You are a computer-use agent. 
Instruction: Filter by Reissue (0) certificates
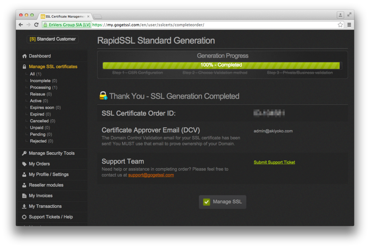[41, 94]
